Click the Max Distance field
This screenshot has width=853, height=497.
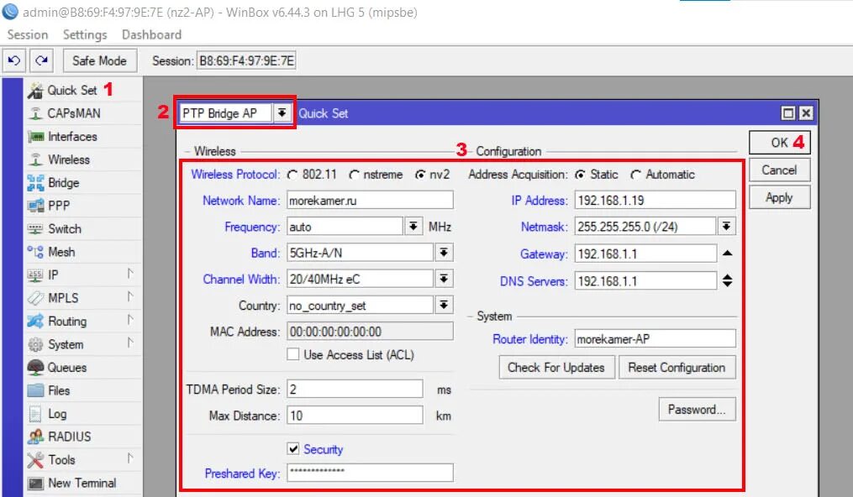355,416
